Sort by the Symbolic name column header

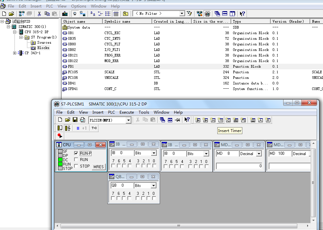[x=127, y=21]
